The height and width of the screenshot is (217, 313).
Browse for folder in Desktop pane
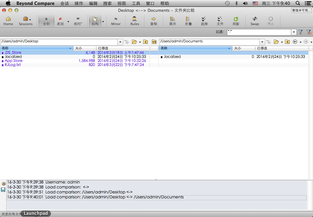click(x=134, y=42)
